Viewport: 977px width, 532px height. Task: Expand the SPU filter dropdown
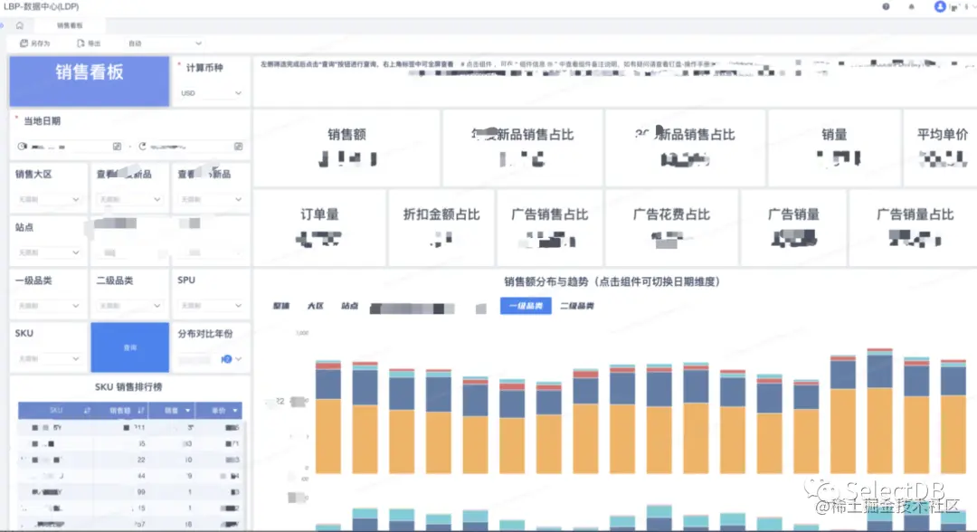pos(211,305)
